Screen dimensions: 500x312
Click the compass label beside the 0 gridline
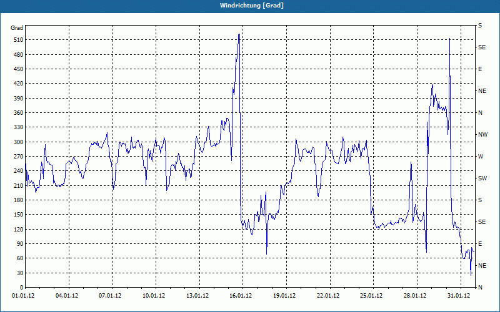(481, 288)
